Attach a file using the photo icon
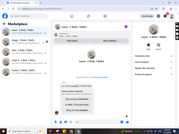Image resolution: width=179 pixels, height=134 pixels. [x=61, y=122]
